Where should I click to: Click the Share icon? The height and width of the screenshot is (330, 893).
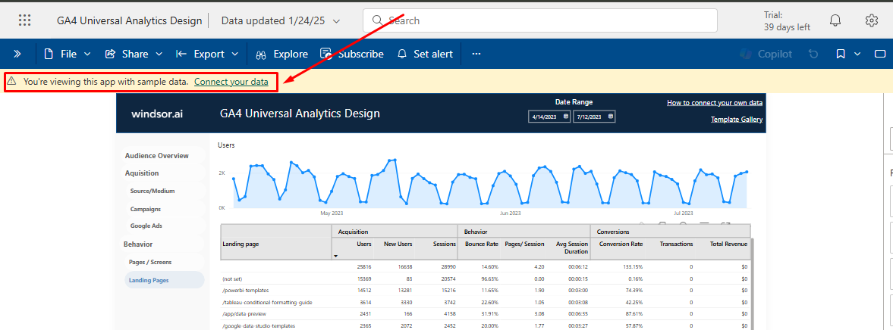click(x=111, y=54)
